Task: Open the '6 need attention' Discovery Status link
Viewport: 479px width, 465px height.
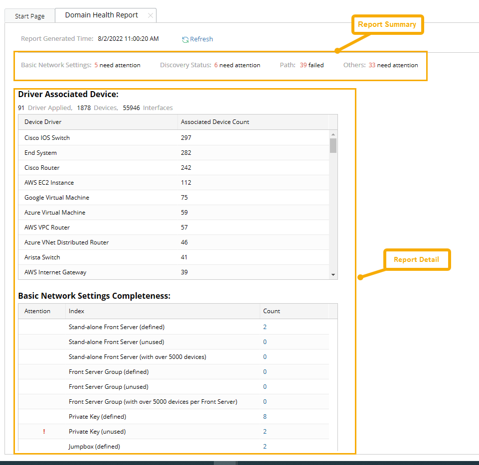Action: [237, 65]
